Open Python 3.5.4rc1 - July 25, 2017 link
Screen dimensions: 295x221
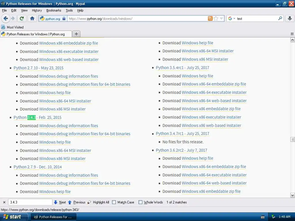(182, 68)
